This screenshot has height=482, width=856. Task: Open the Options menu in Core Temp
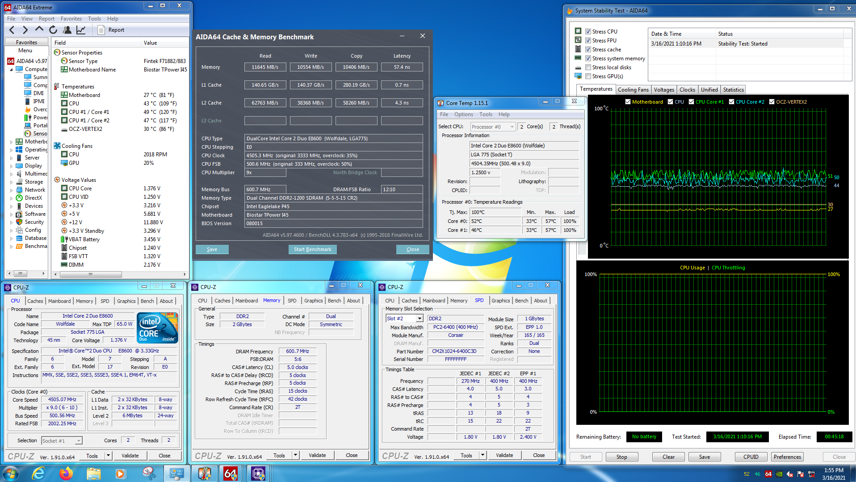(464, 114)
